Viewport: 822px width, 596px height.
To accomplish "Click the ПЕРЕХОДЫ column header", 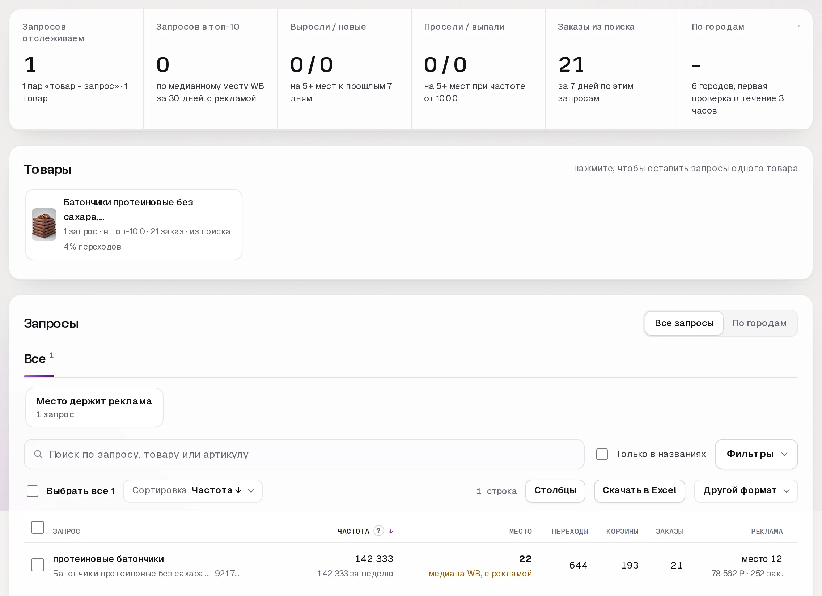I will 570,531.
